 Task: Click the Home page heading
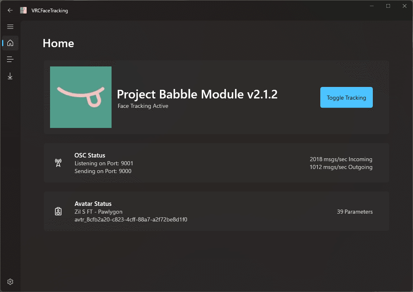point(58,43)
